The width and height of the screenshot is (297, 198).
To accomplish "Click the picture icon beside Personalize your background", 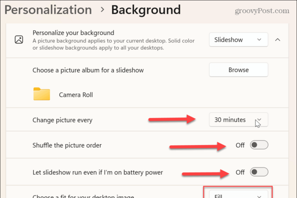I will pyautogui.click(x=19, y=40).
